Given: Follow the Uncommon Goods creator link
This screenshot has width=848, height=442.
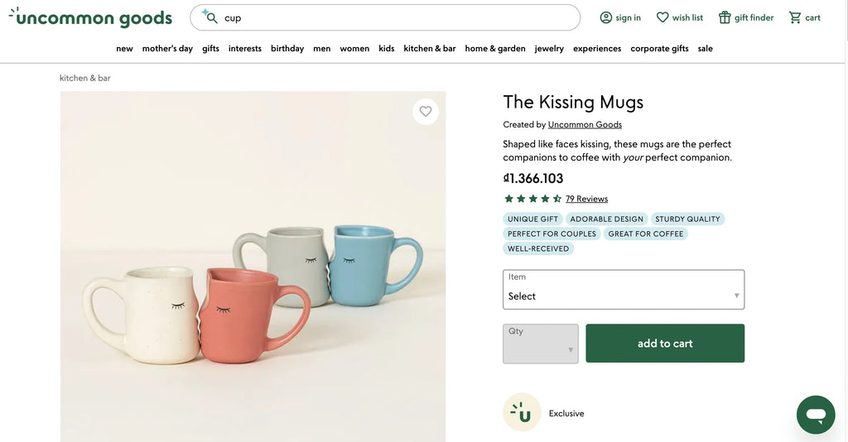Looking at the screenshot, I should click(x=585, y=125).
